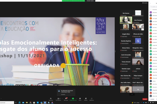The height and width of the screenshot is (104, 157).
Task: Open chat popup from Adamastor Associação Cultural
Action: click(x=66, y=93)
